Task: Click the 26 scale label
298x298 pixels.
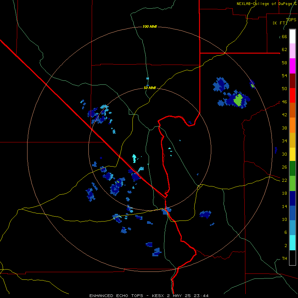Action: (284, 167)
